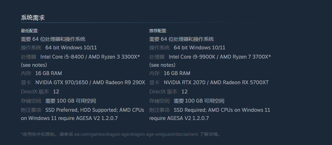The width and height of the screenshot is (332, 145).
Task: Click the 存储空间 label in recommended column
Action: coord(160,101)
